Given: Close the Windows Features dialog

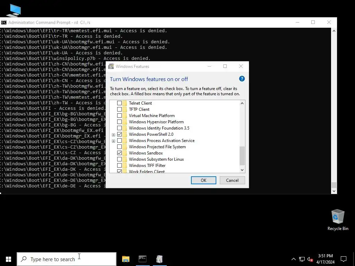Looking at the screenshot, I should point(241,66).
